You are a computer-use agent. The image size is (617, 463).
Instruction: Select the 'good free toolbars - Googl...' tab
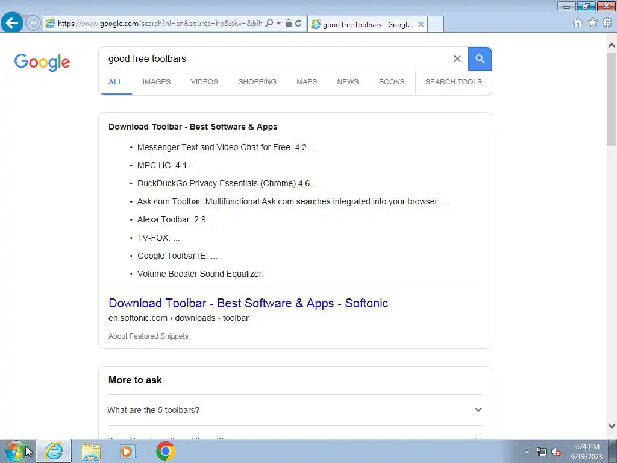click(x=367, y=24)
